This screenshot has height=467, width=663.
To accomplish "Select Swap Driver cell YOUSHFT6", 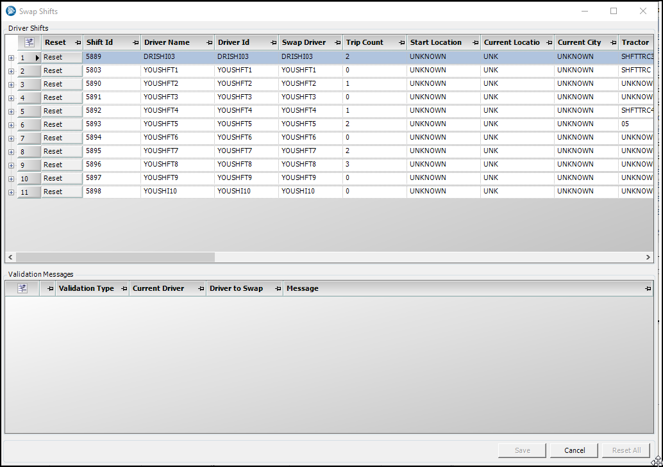I will click(310, 137).
